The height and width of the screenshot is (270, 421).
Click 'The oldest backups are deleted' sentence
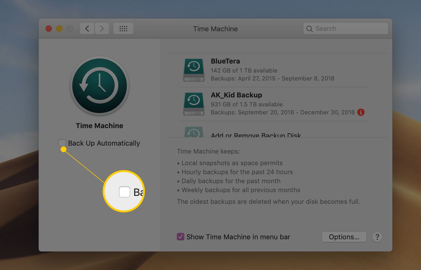(x=268, y=202)
